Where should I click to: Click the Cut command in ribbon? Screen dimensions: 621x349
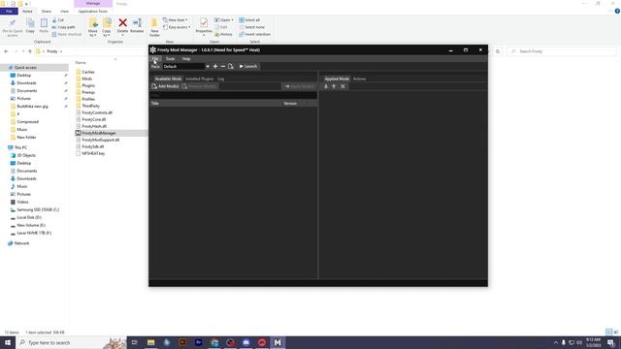(58, 19)
